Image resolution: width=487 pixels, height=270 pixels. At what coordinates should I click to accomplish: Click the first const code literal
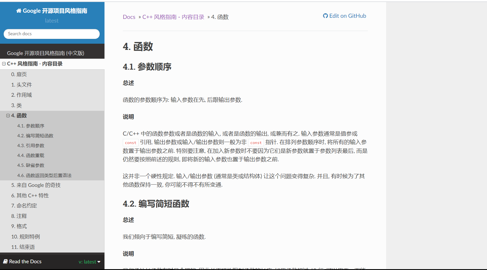131,143
